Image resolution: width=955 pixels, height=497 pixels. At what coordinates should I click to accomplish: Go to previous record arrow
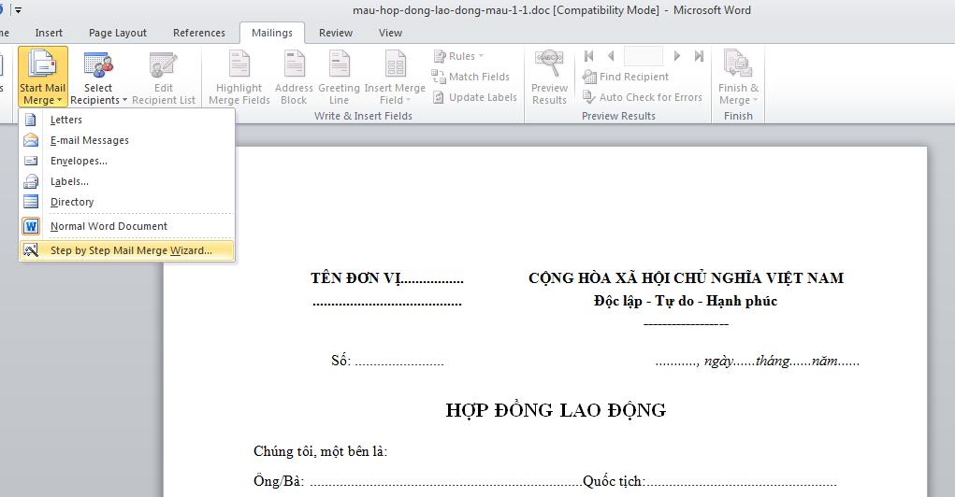[x=610, y=56]
